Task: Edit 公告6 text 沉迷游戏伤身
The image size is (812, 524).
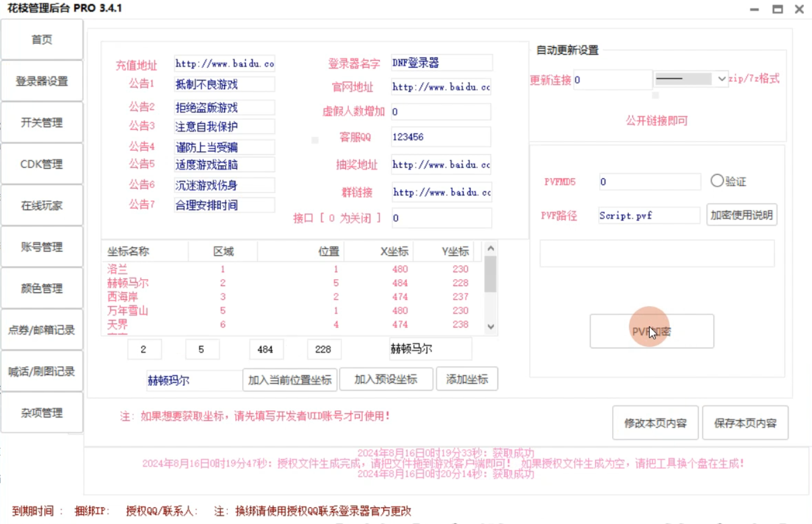Action: click(x=224, y=185)
